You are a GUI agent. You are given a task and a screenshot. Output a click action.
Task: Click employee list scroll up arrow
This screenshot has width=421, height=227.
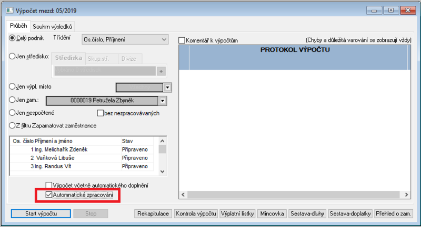(x=163, y=141)
